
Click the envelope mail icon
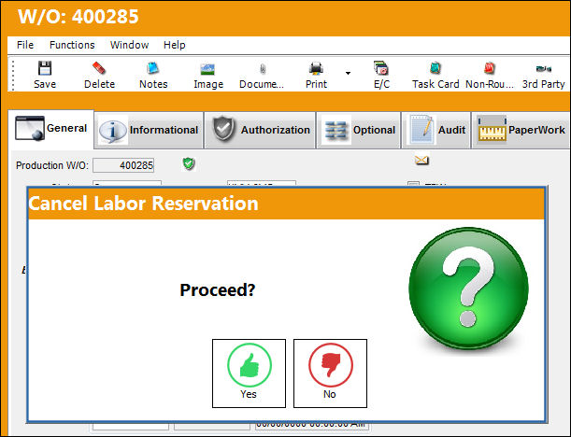click(x=421, y=160)
